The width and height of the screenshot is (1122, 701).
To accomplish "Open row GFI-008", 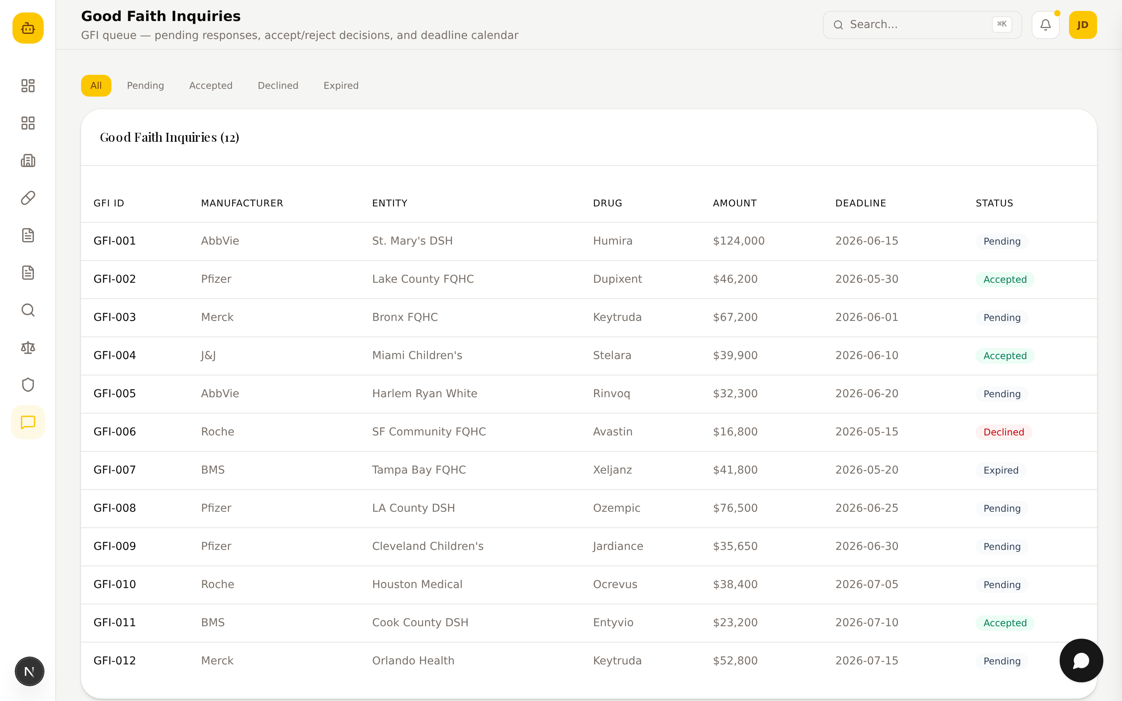I will (589, 508).
